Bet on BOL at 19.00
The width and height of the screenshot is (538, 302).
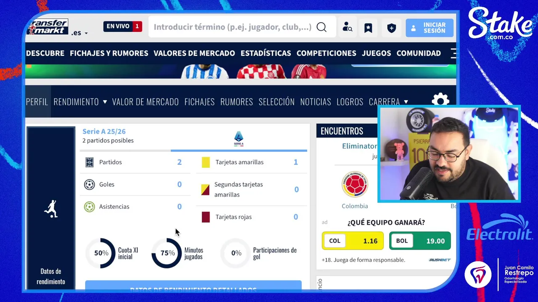420,241
